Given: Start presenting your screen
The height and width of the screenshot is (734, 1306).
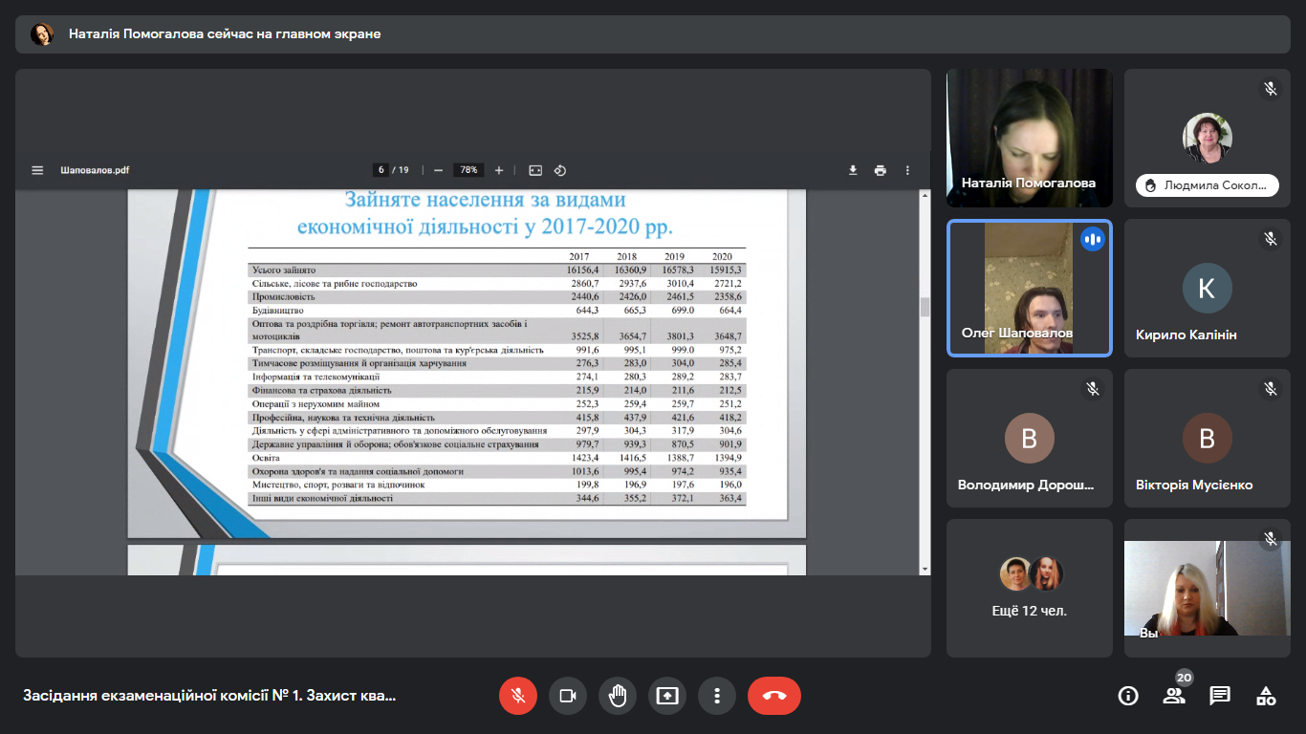Looking at the screenshot, I should [x=667, y=696].
